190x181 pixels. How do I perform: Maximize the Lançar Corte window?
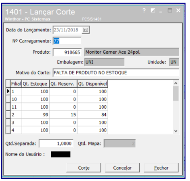coord(170,10)
